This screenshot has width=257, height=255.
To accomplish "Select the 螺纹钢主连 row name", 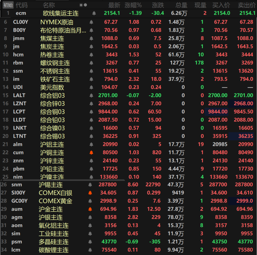I will (55, 63).
